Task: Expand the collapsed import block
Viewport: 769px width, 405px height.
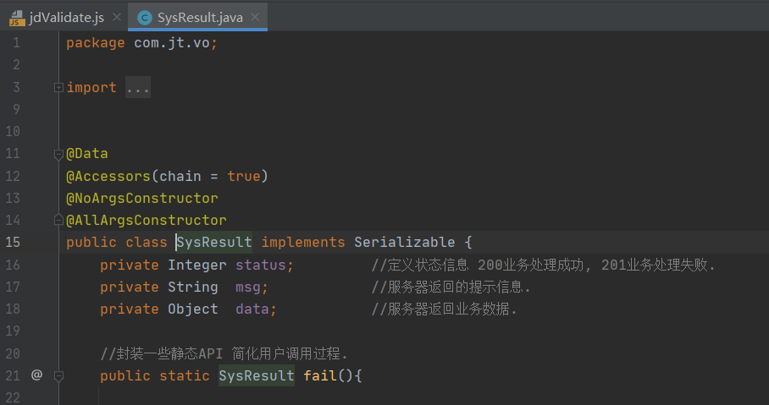Action: (x=58, y=88)
